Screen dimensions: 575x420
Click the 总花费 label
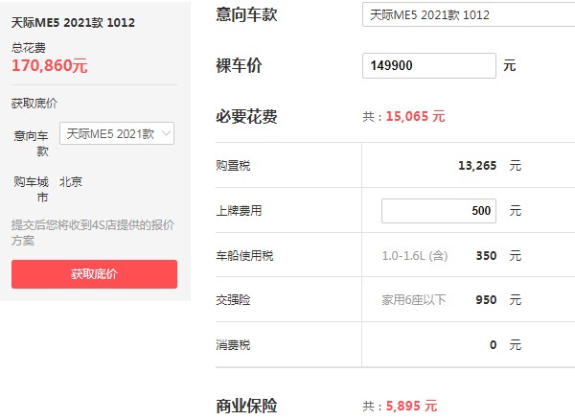coord(29,48)
